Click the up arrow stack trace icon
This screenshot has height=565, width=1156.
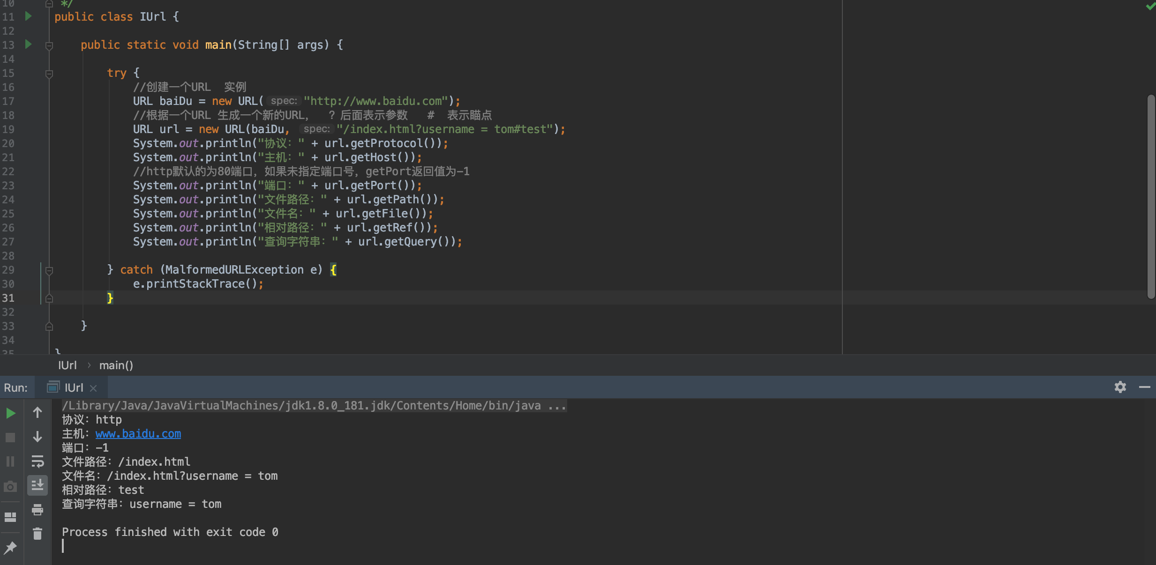38,413
